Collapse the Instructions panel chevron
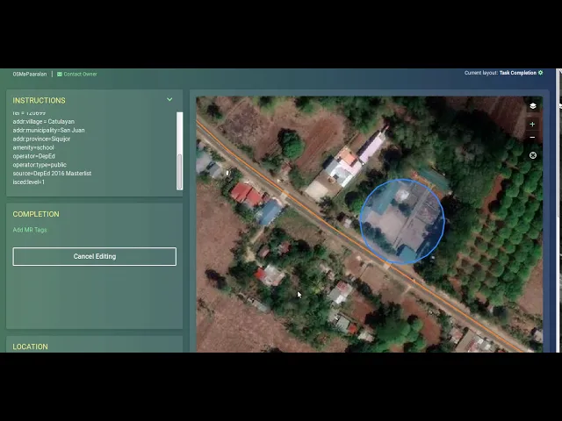This screenshot has height=421, width=562. pyautogui.click(x=169, y=99)
